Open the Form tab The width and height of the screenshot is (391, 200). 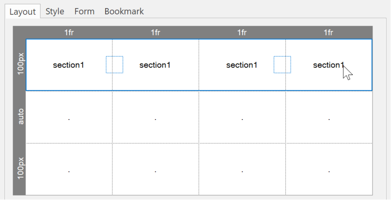[84, 12]
